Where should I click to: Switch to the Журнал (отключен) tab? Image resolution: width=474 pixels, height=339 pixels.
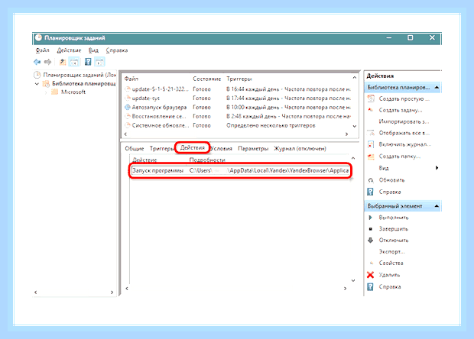tap(300, 149)
